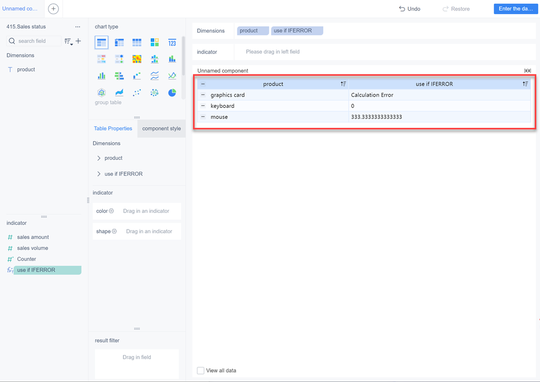
Task: Expand use if IFERROR under Table Properties
Action: 99,174
